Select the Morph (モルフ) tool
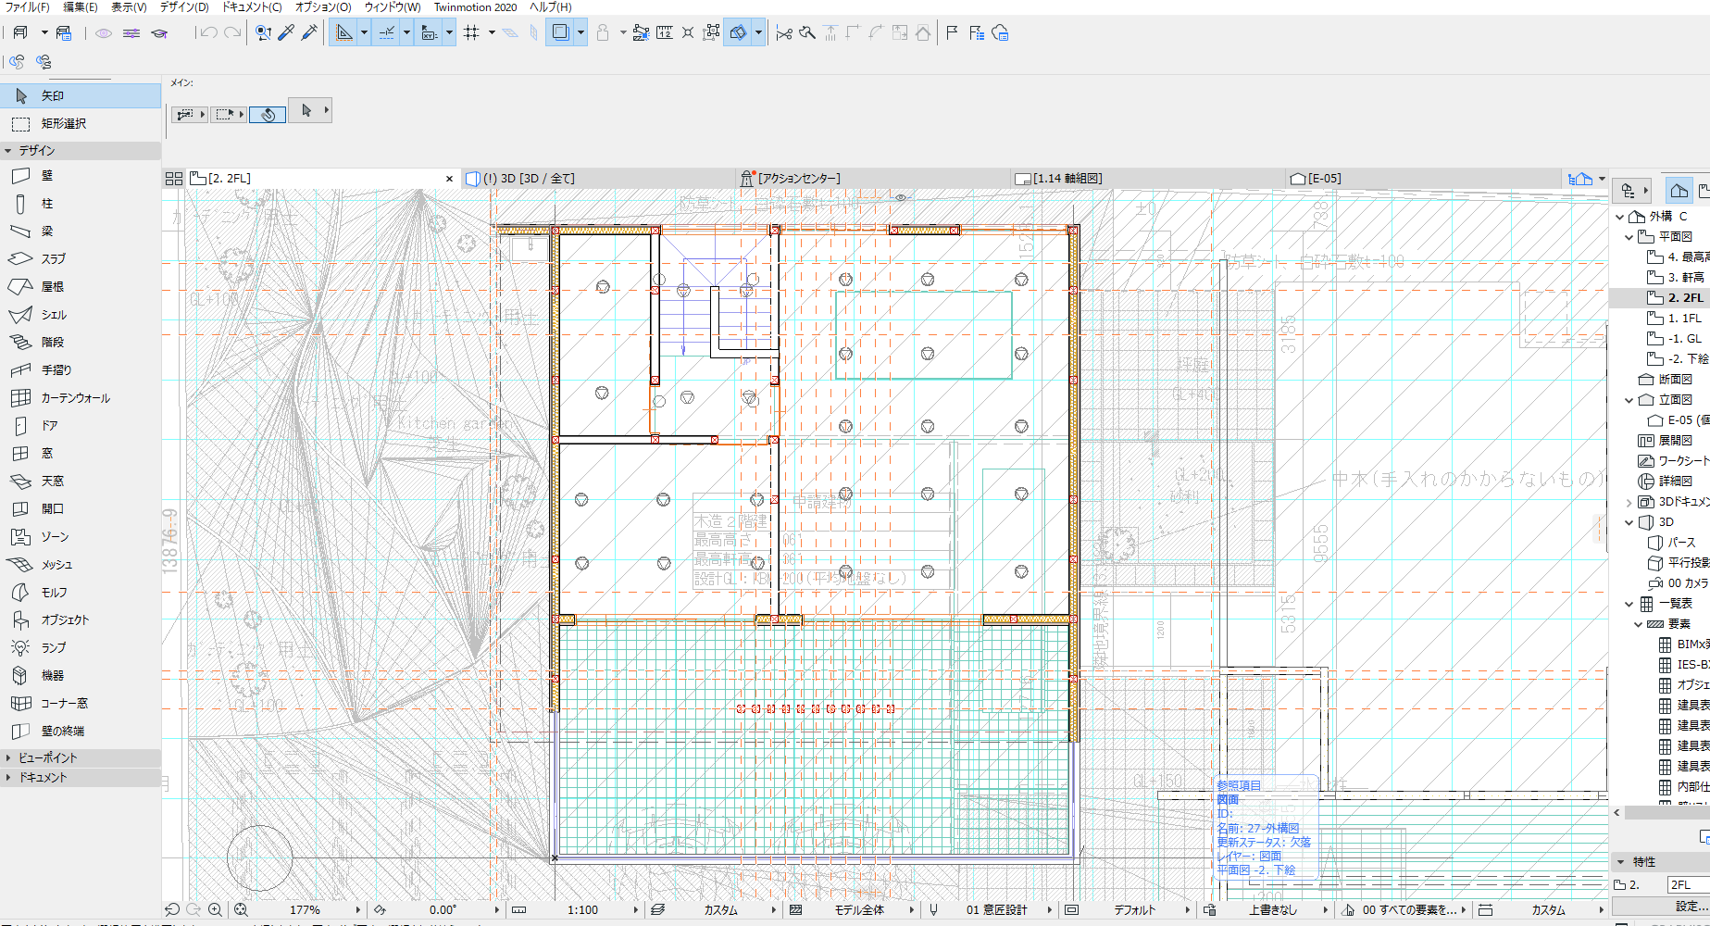This screenshot has height=926, width=1710. [81, 593]
